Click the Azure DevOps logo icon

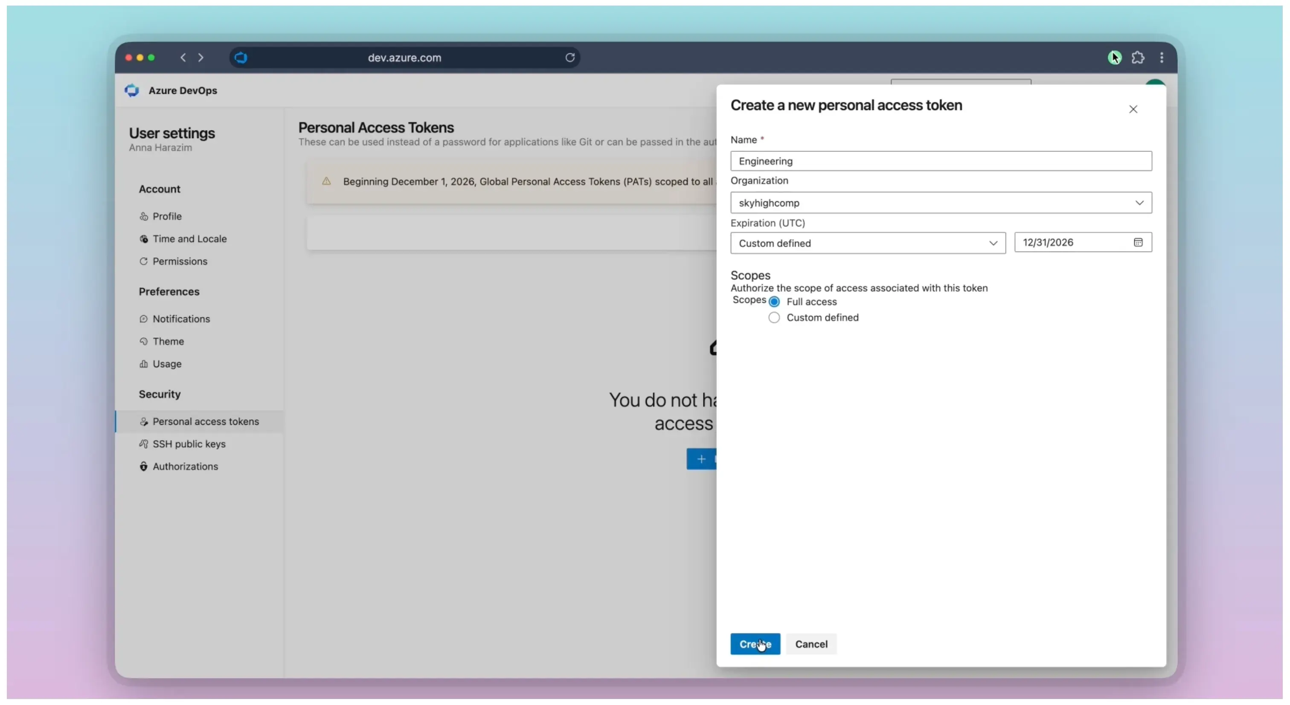tap(132, 90)
